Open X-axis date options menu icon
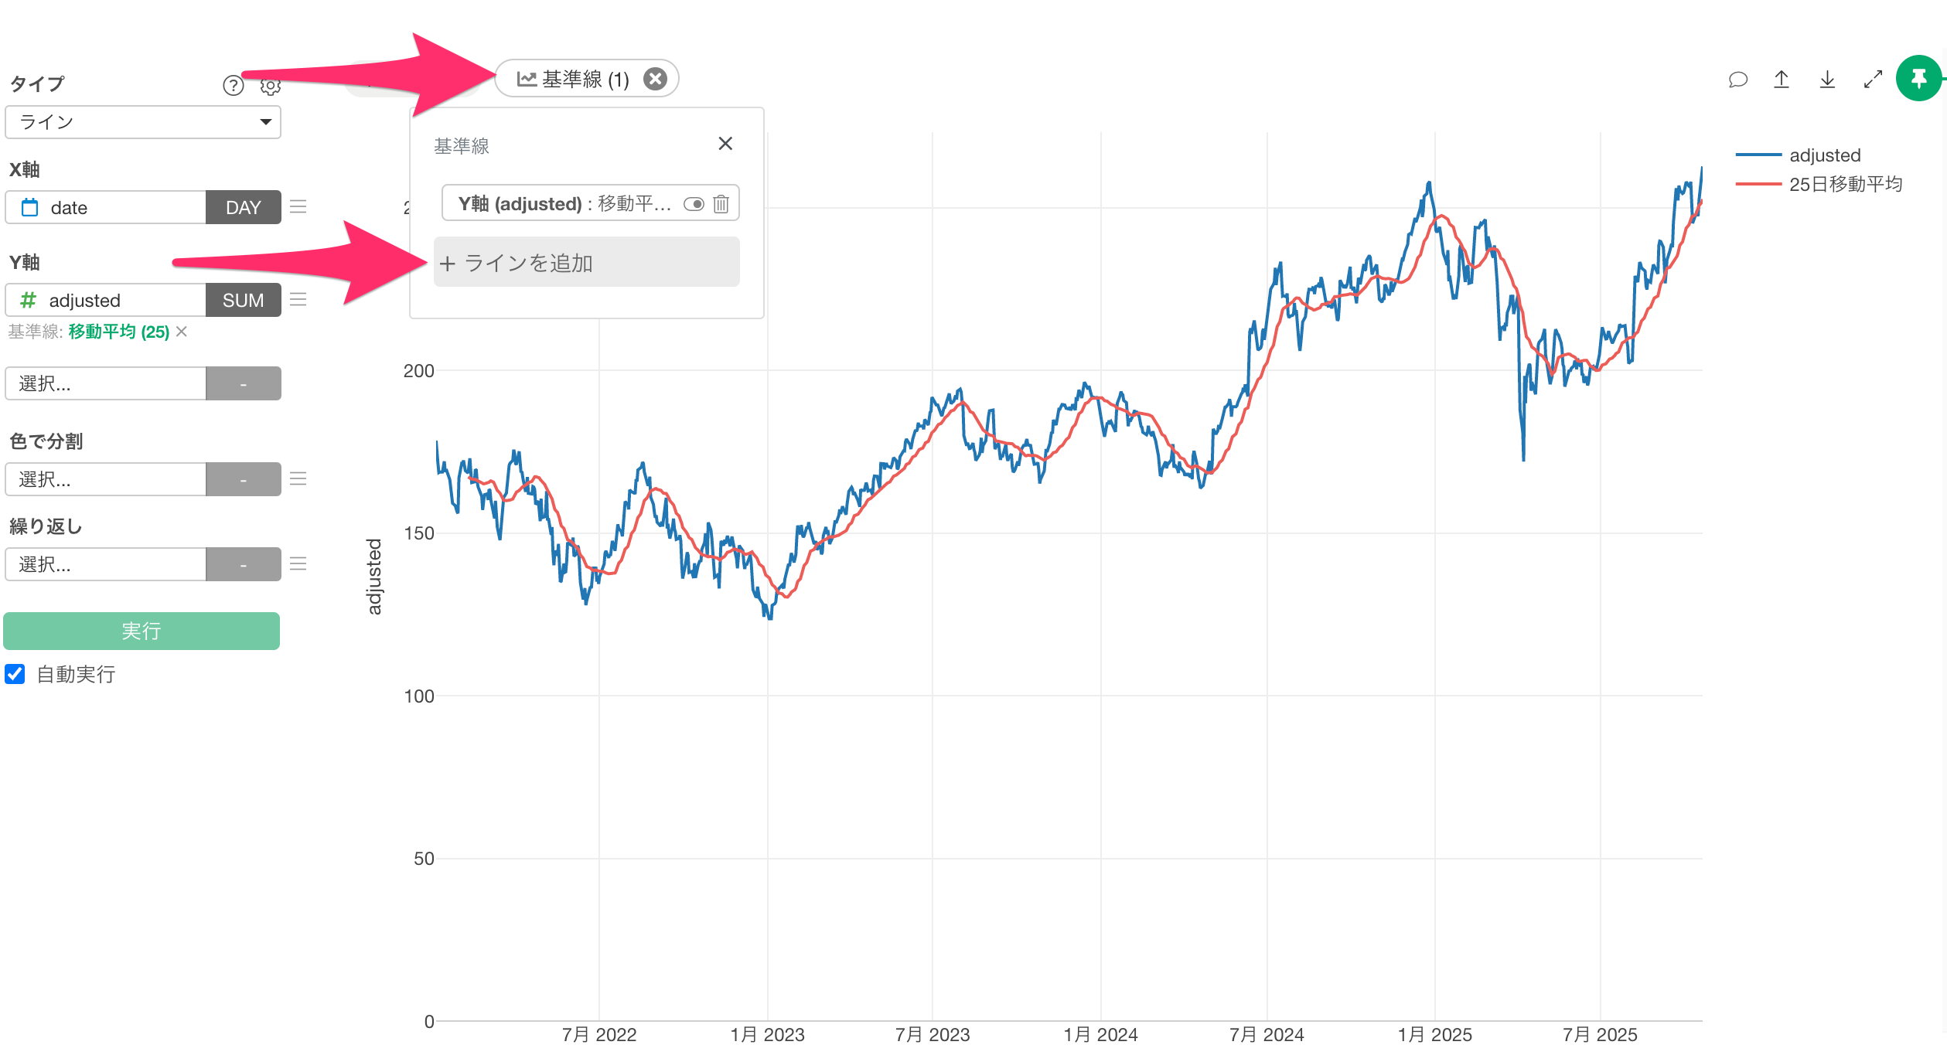This screenshot has height=1062, width=1947. (298, 206)
